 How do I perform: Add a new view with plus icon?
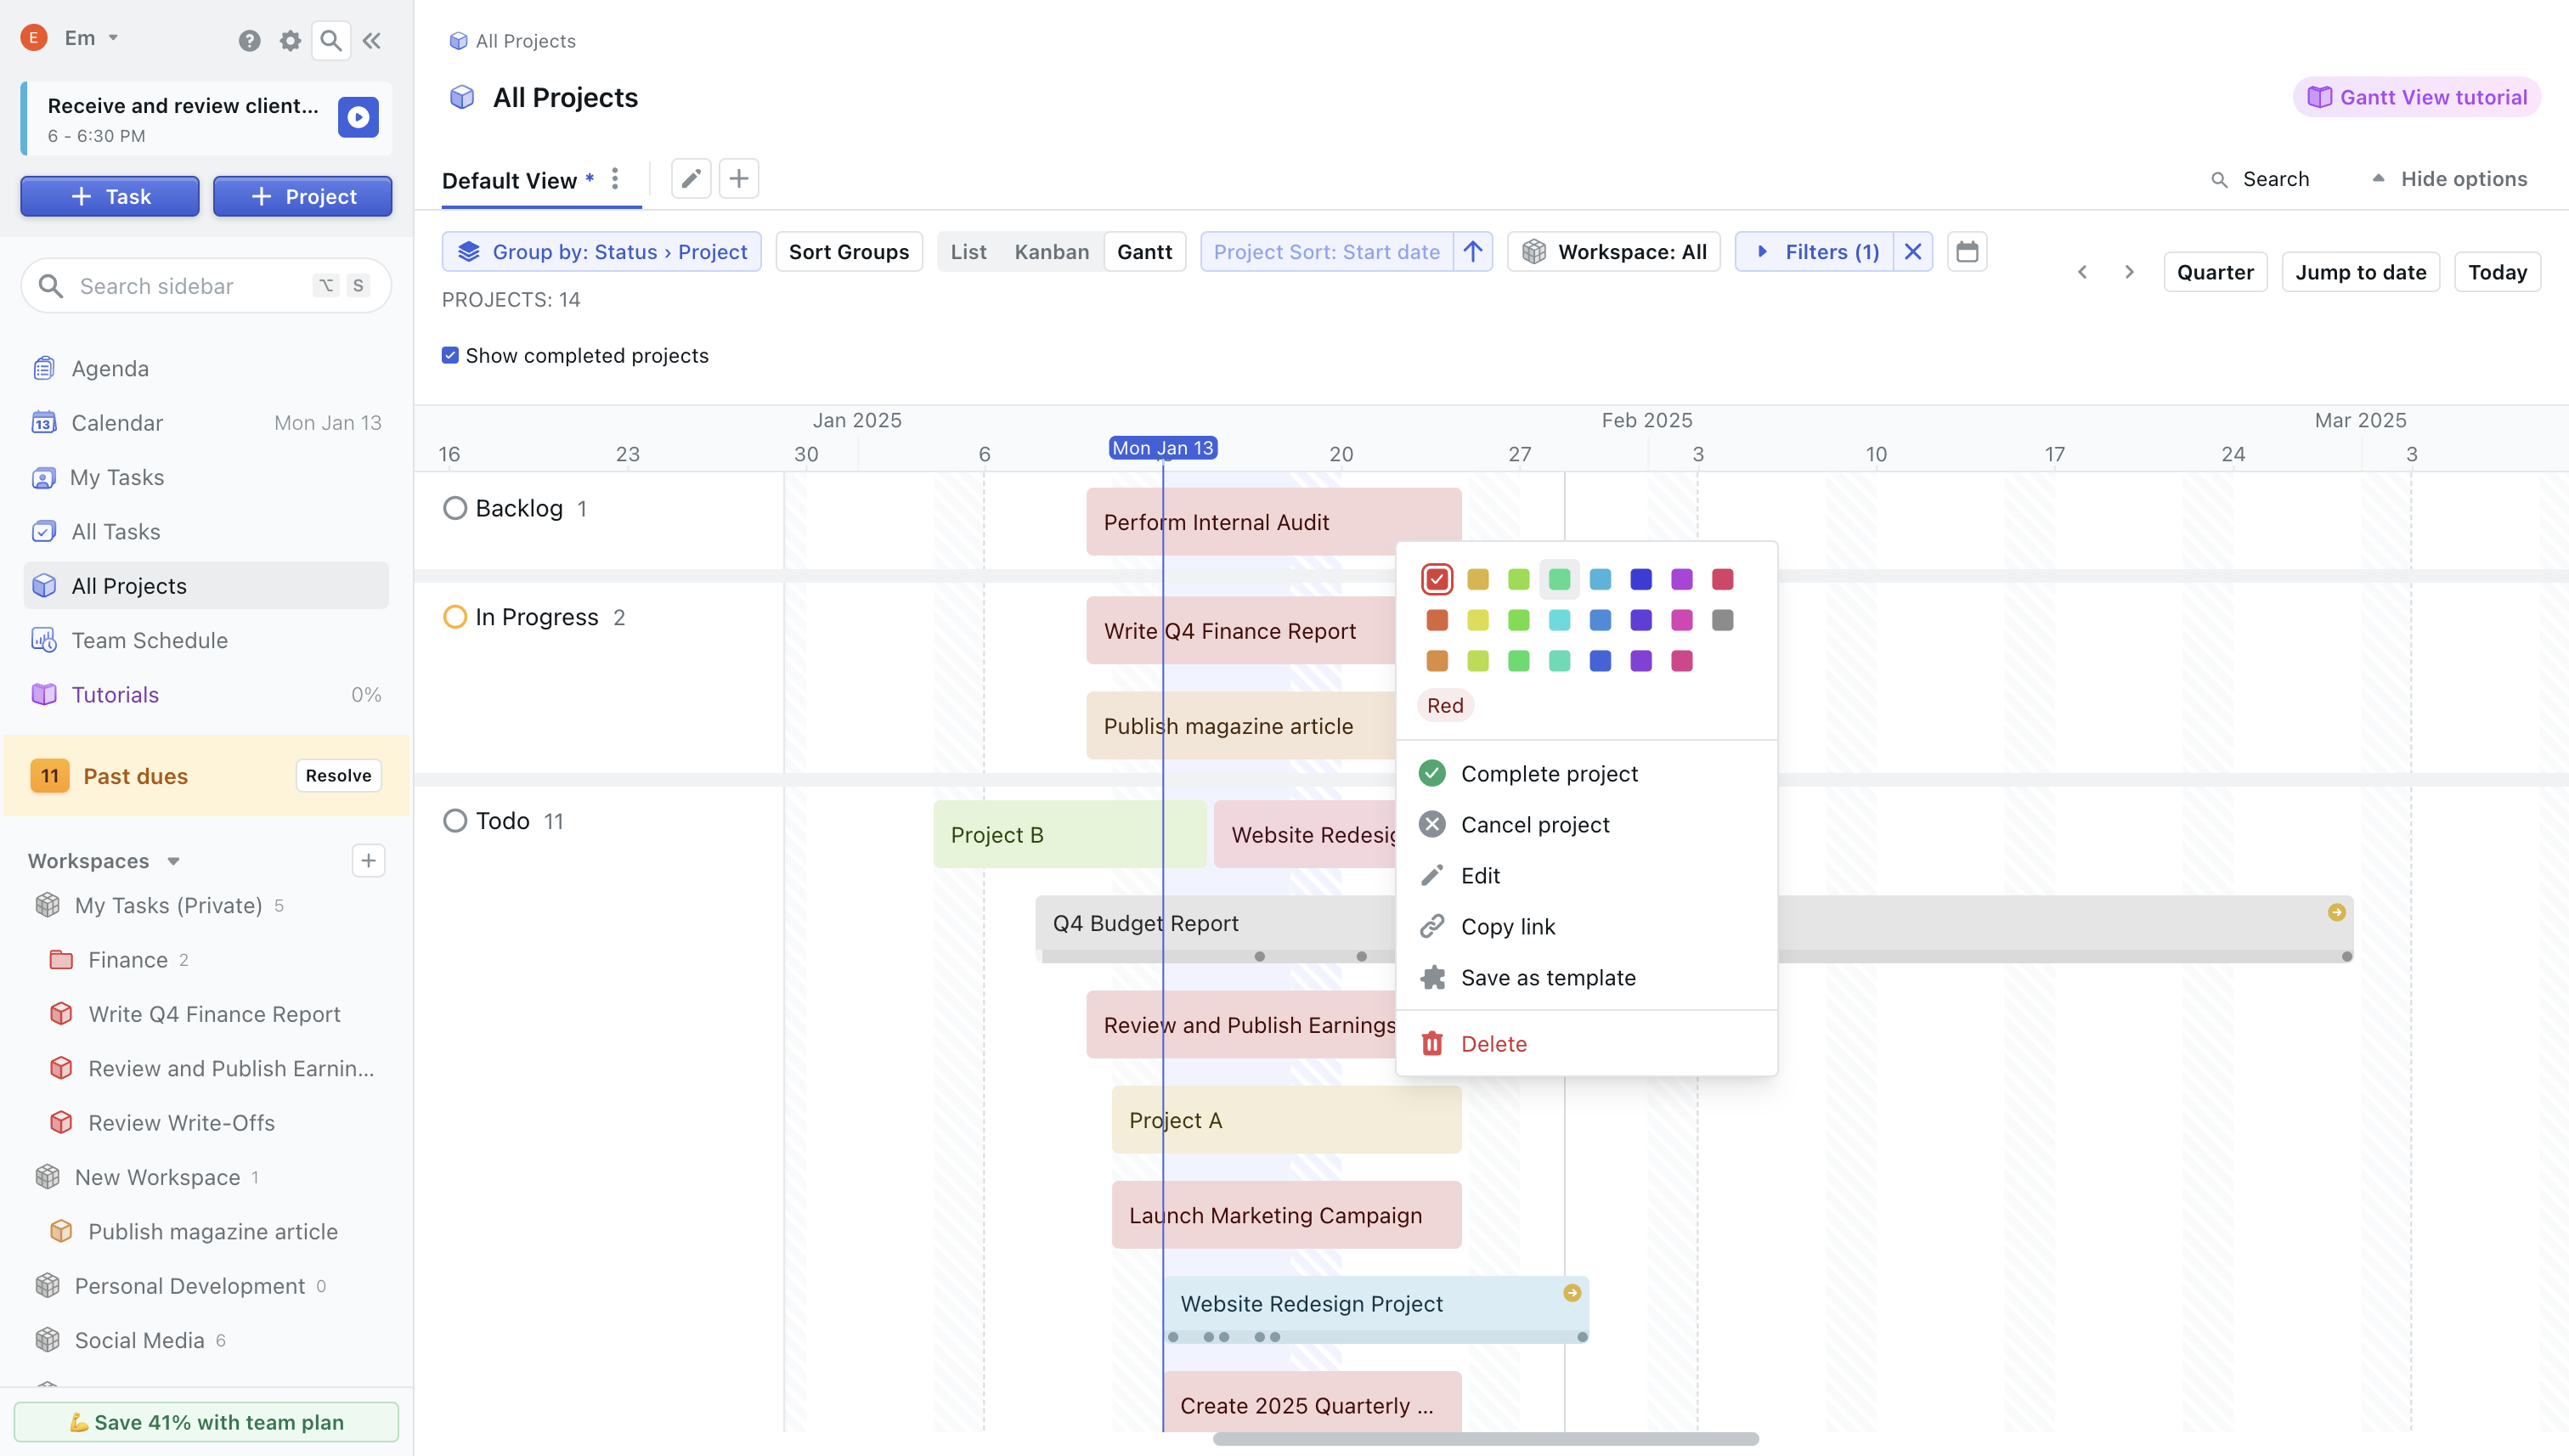click(x=739, y=179)
